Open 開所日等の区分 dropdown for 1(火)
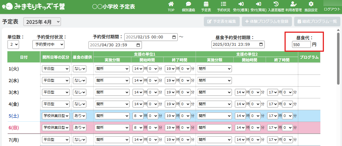 click(x=56, y=69)
